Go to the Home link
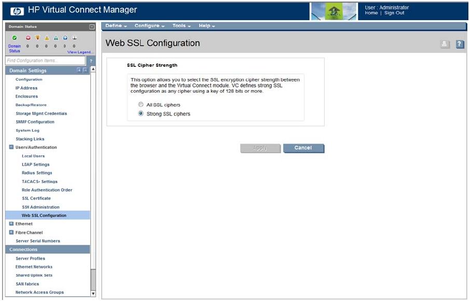The width and height of the screenshot is (470, 301). click(371, 13)
